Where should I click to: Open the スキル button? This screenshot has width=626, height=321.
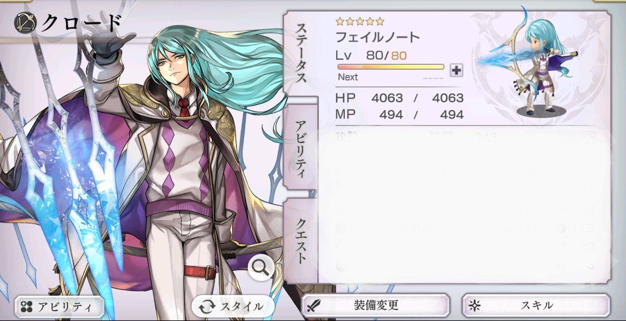point(536,305)
